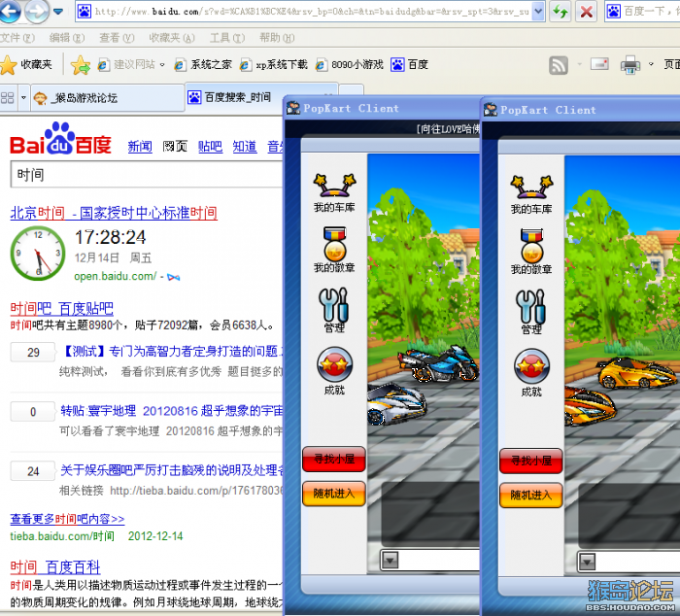
Task: Click 成就 star icon in left PopKart window
Action: tap(334, 371)
